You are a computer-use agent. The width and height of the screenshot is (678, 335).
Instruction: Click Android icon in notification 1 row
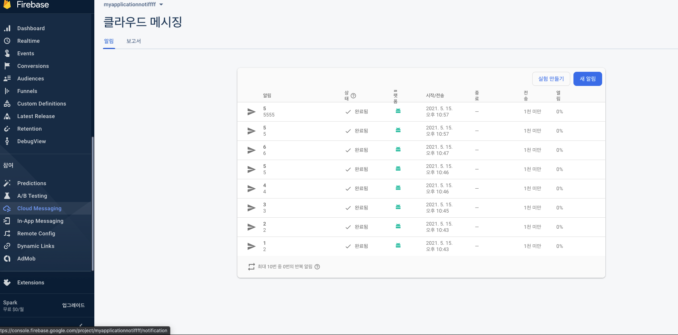click(x=398, y=246)
